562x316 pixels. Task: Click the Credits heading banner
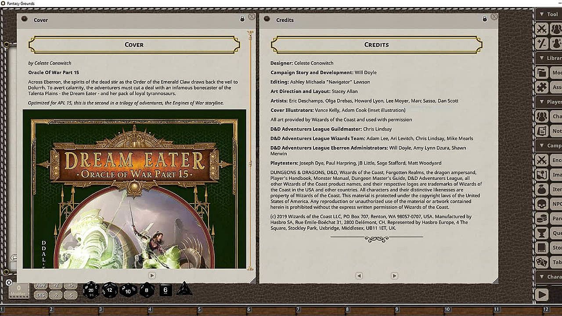pos(377,45)
